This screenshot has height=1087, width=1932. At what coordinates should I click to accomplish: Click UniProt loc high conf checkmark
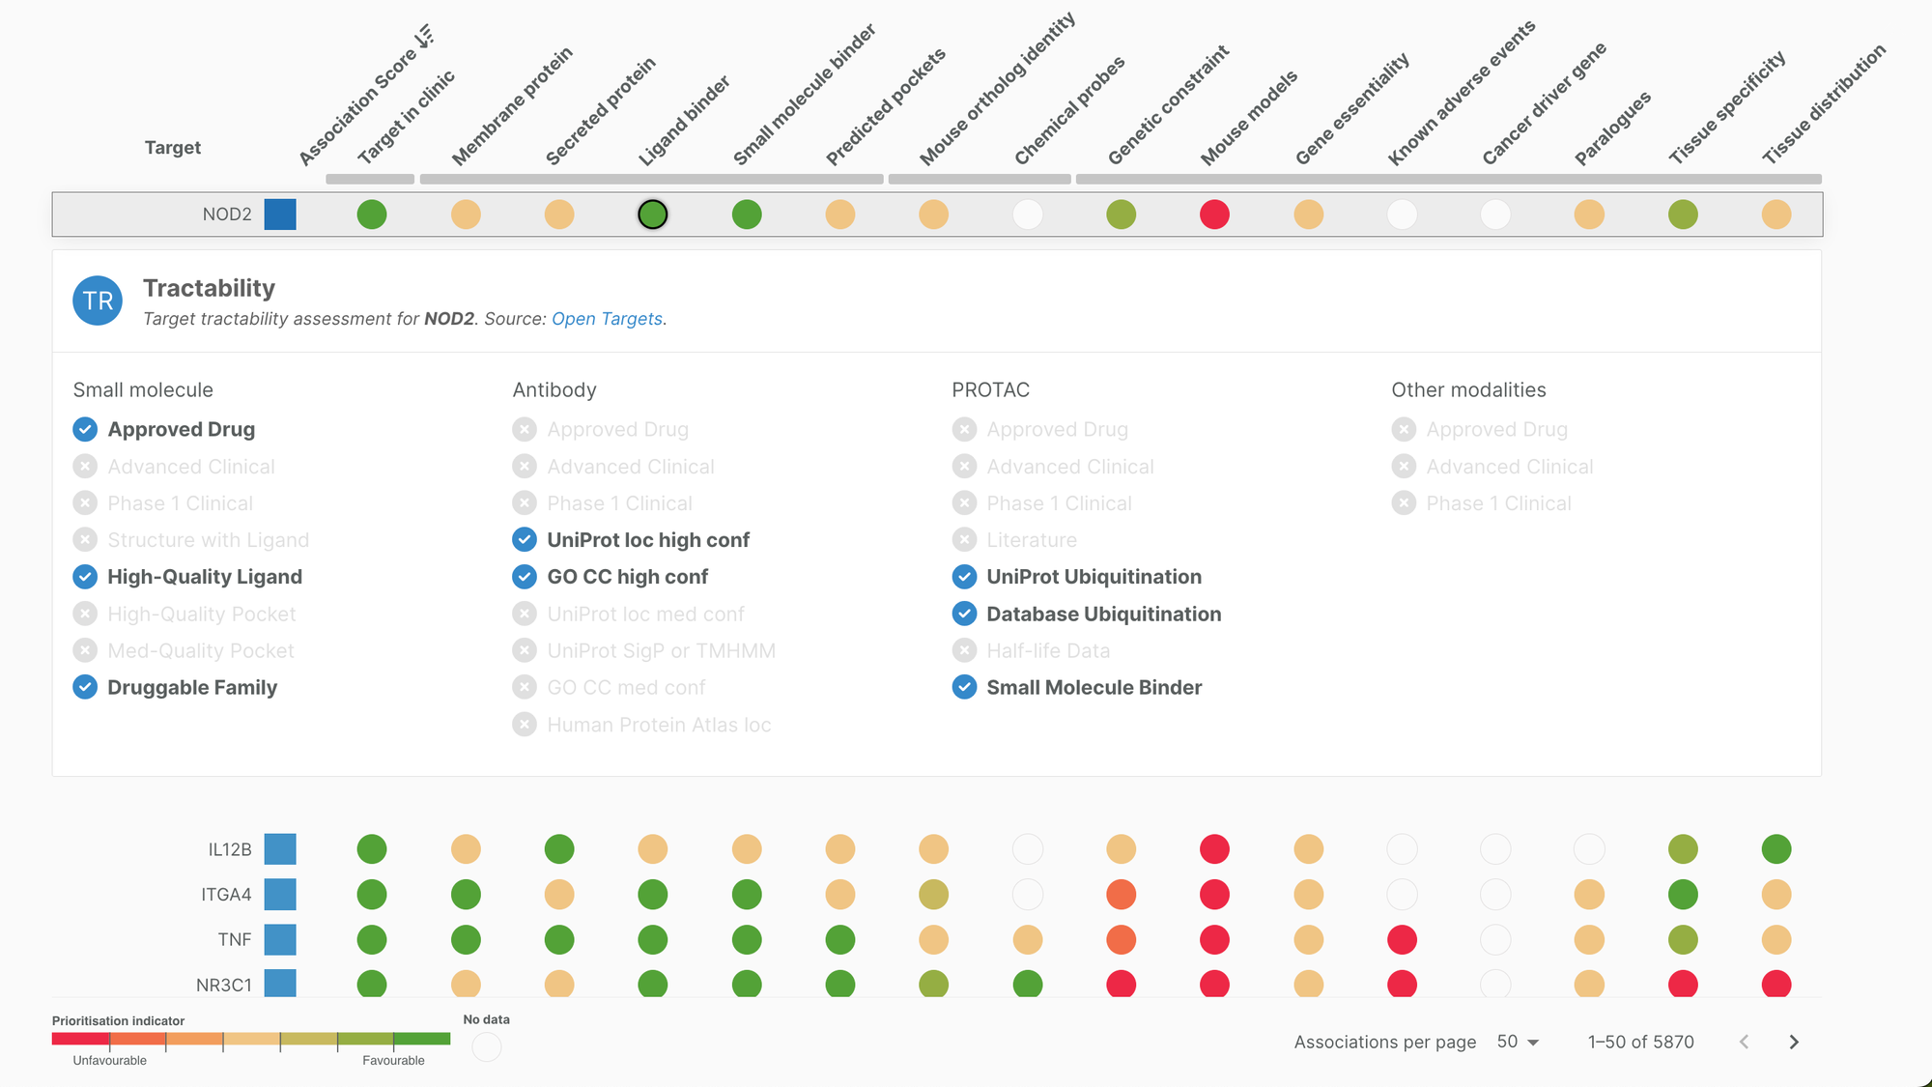pyautogui.click(x=525, y=539)
